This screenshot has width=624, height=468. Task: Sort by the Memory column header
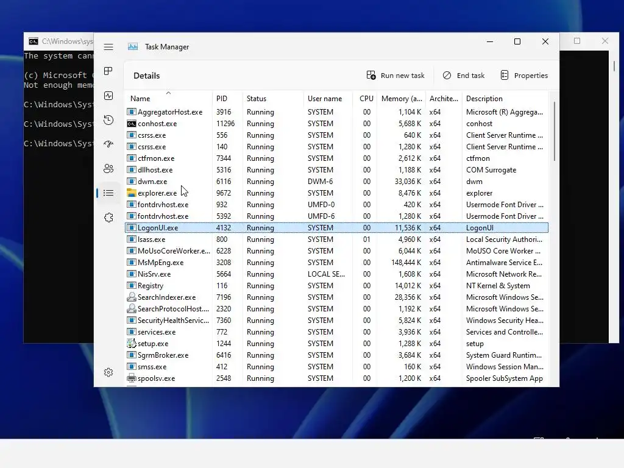point(401,98)
